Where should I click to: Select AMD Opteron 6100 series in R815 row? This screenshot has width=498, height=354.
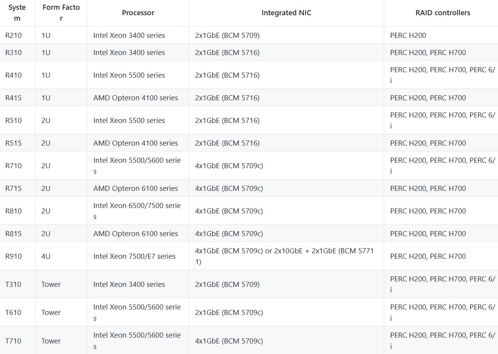point(138,233)
